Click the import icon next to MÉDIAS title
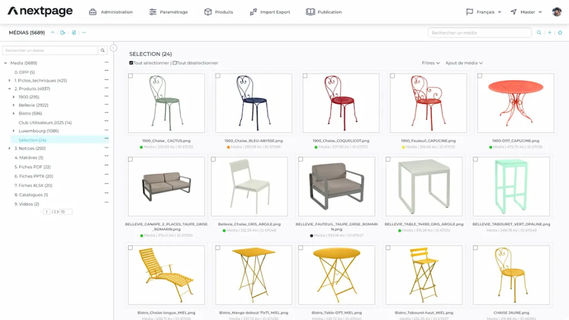The height and width of the screenshot is (320, 569). [x=73, y=33]
